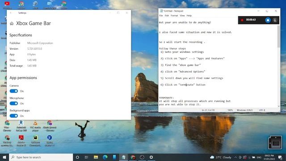Click the Settings home icon
The height and width of the screenshot is (161, 286).
point(12,24)
